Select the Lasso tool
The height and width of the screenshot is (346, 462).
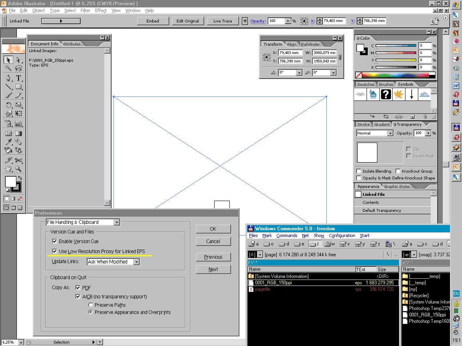pyautogui.click(x=18, y=68)
